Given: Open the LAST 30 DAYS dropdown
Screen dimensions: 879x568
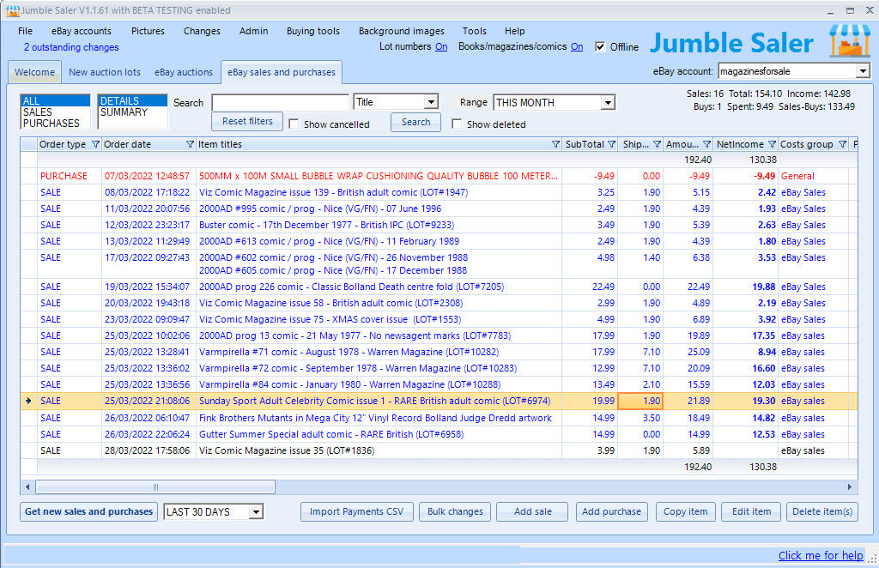Looking at the screenshot, I should pyautogui.click(x=256, y=512).
